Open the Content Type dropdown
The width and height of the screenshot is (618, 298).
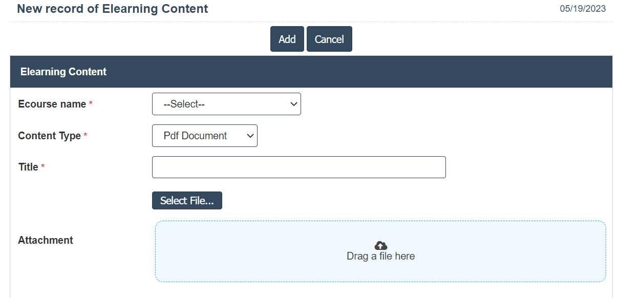click(x=204, y=136)
